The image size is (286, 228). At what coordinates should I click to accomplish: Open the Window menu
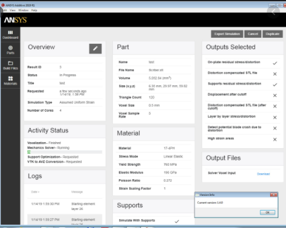tap(23, 10)
